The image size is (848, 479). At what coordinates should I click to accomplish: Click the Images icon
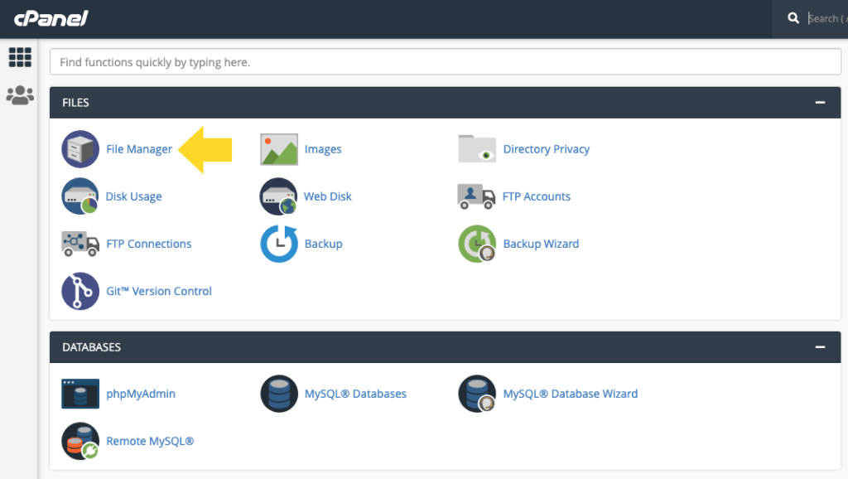279,149
